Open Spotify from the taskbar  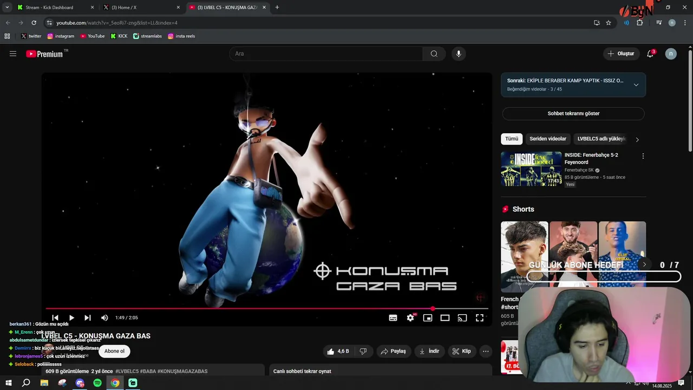(x=97, y=383)
